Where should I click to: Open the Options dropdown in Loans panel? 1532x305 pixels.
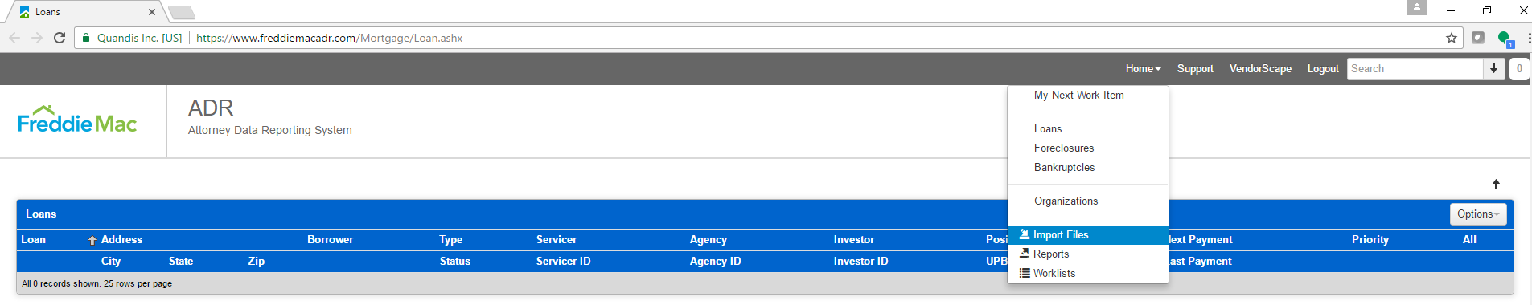[x=1478, y=214]
